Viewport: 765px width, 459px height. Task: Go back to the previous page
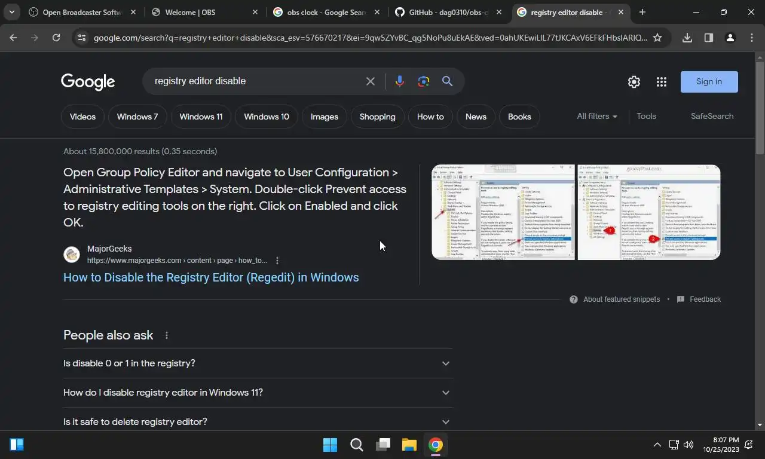[13, 38]
